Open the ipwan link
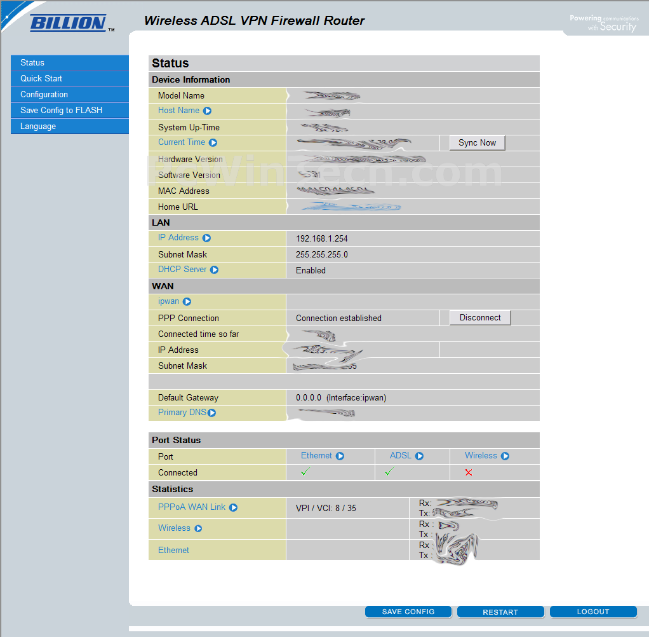Viewport: 649px width, 637px height. (168, 301)
